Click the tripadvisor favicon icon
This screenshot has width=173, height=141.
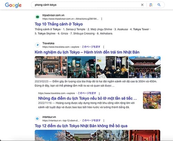37,17
